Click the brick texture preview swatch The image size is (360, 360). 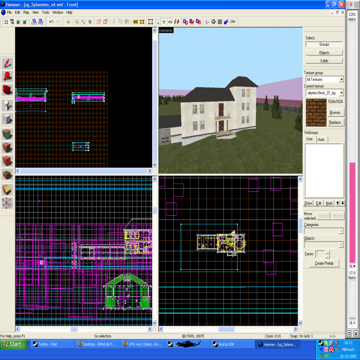pyautogui.click(x=315, y=113)
